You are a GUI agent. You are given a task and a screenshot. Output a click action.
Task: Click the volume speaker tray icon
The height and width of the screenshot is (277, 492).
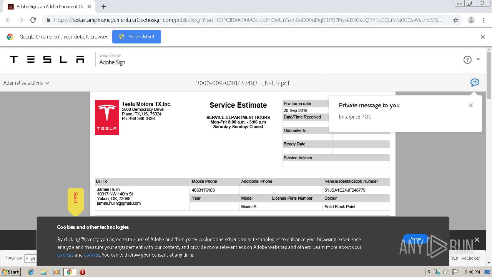pyautogui.click(x=446, y=272)
